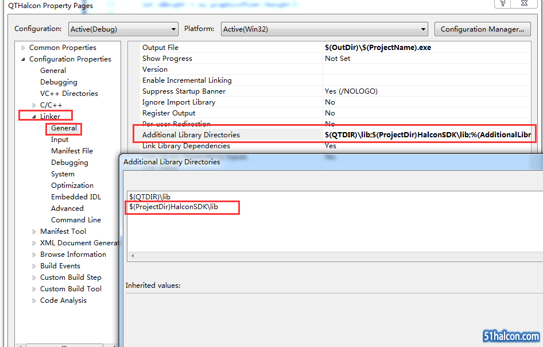Expand the Common Properties node
Image resolution: width=543 pixels, height=347 pixels.
point(23,48)
